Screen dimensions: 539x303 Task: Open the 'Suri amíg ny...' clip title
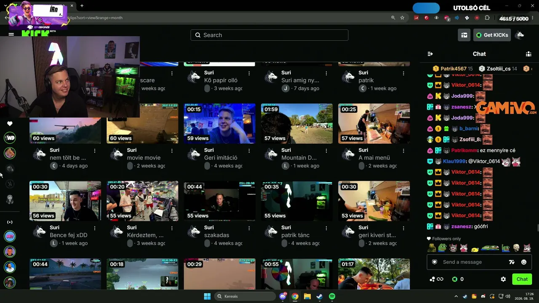click(300, 80)
